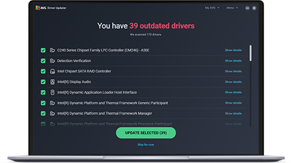Uncheck Intel Chipset SATA RAID Controller
The height and width of the screenshot is (163, 292).
click(x=43, y=71)
